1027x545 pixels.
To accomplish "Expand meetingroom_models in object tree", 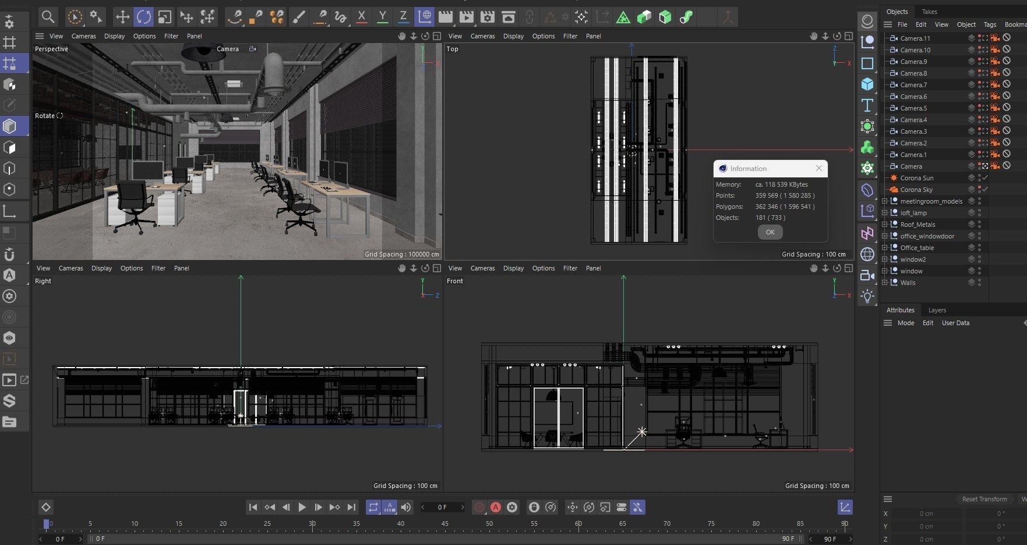I will (885, 201).
